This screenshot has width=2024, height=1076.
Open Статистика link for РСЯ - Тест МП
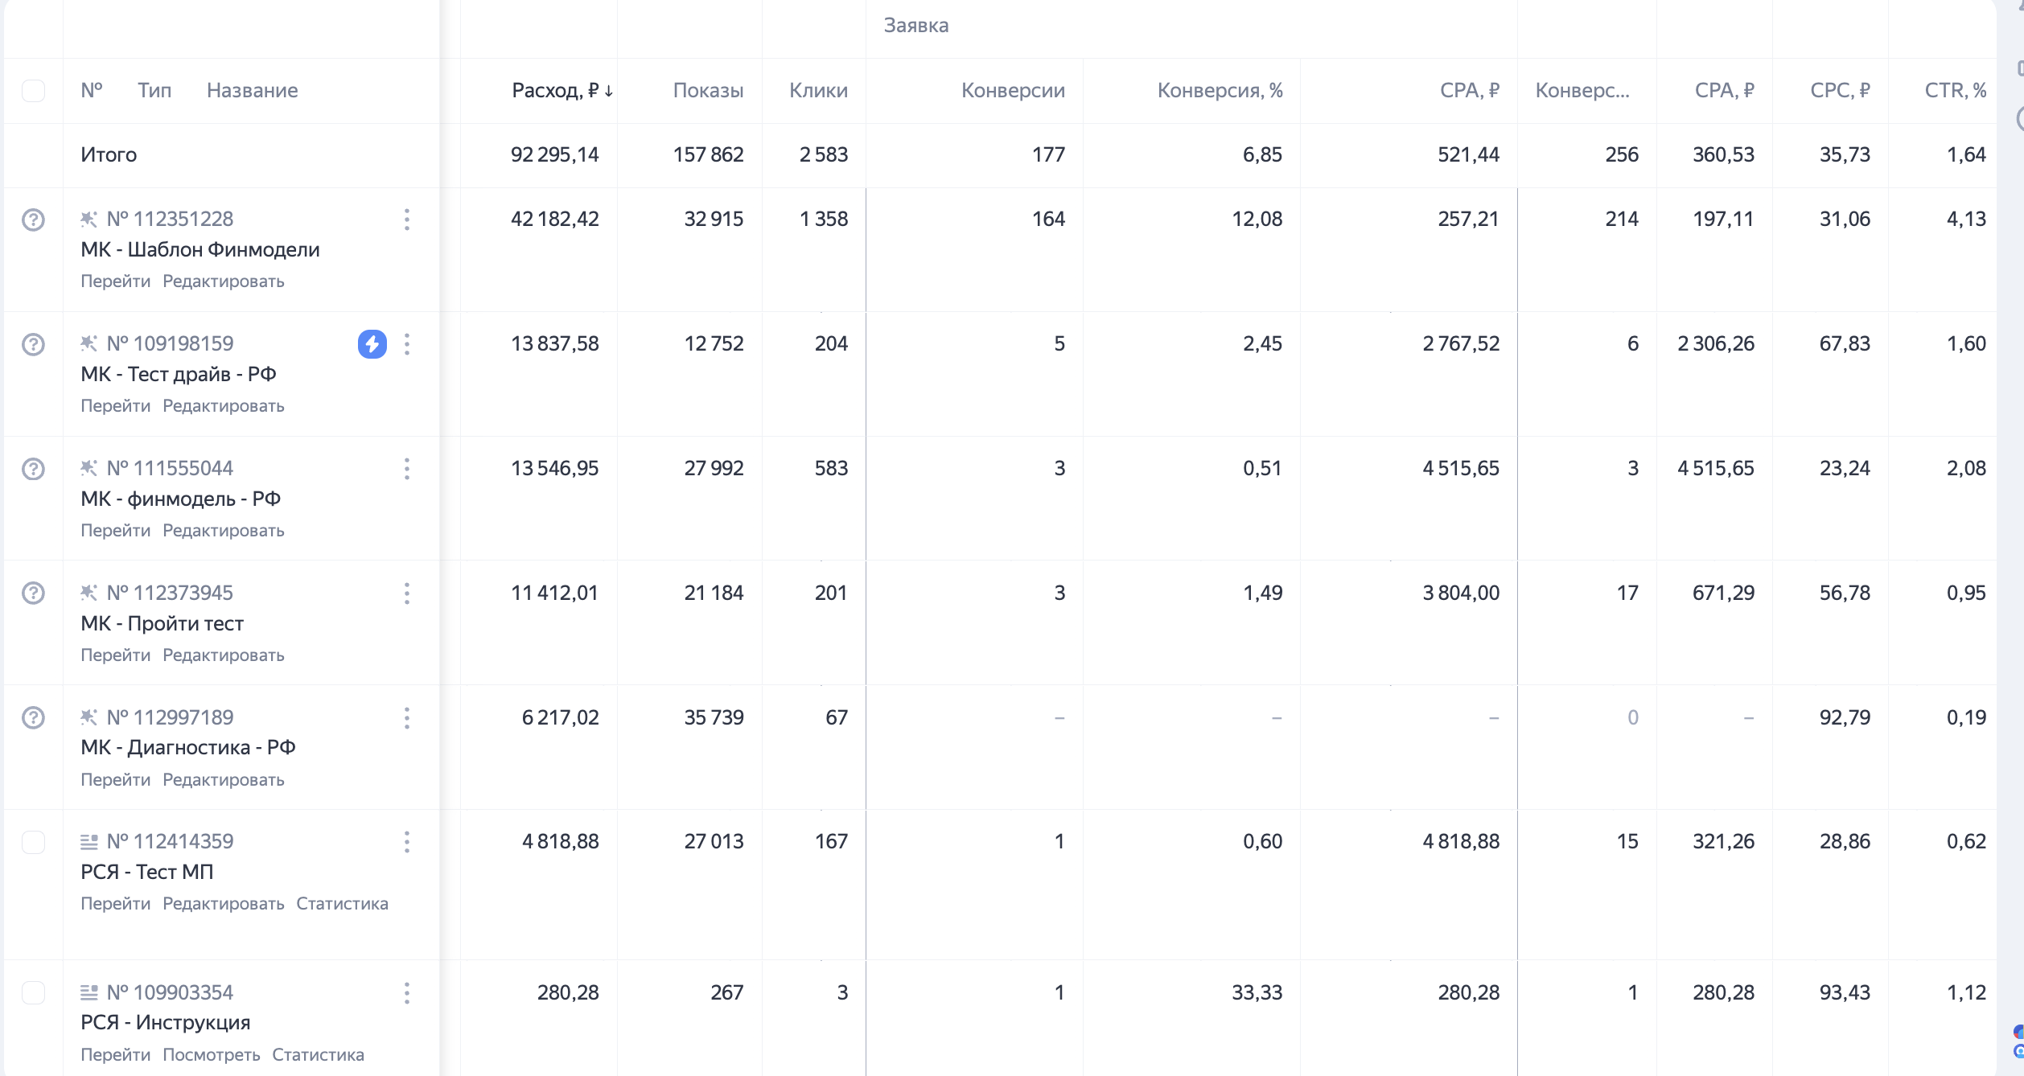342,904
